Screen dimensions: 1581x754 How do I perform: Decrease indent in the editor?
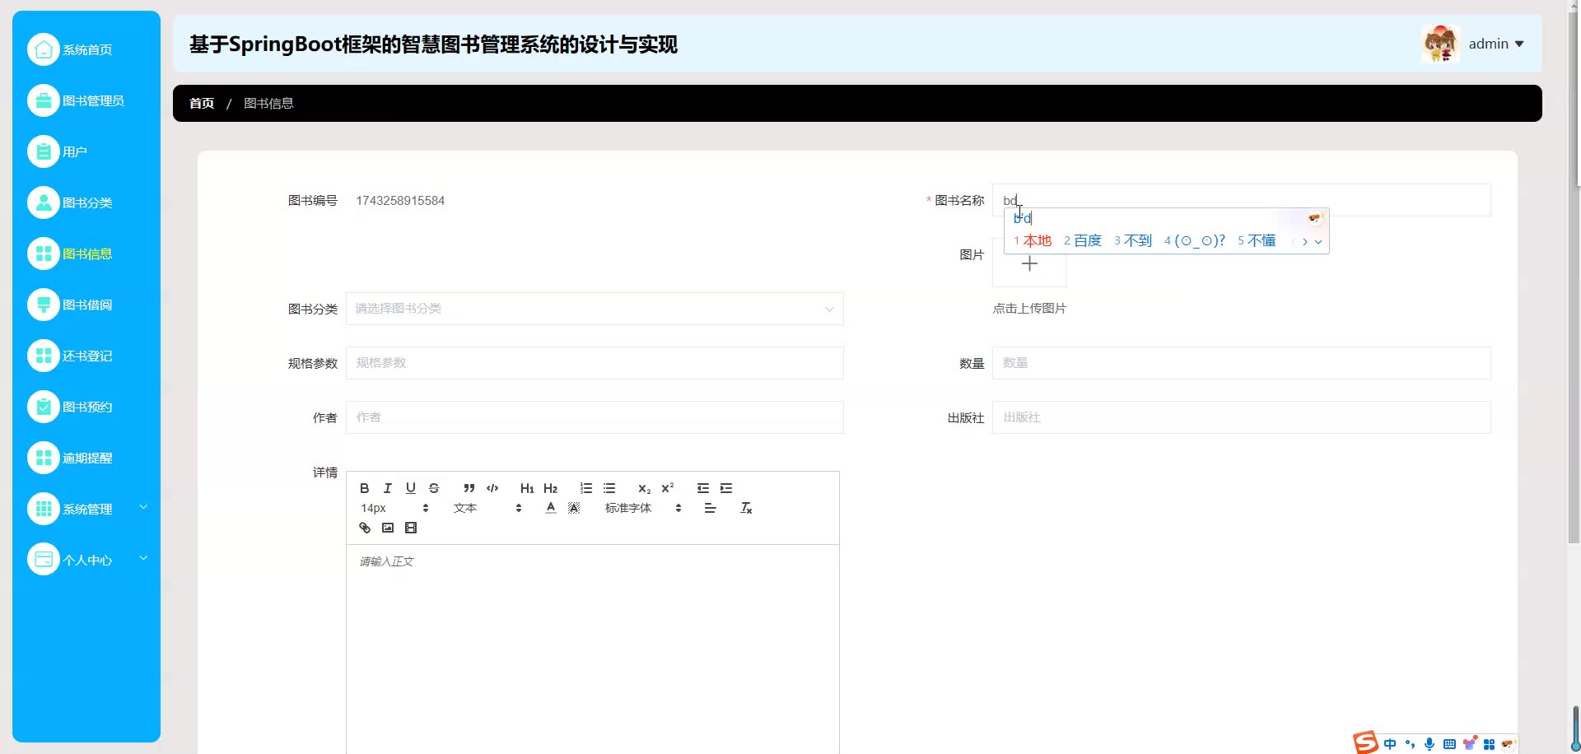coord(703,488)
